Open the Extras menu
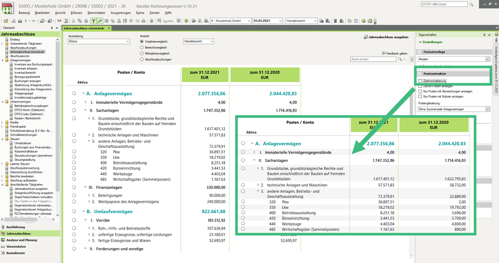The height and width of the screenshot is (263, 499). (x=140, y=13)
